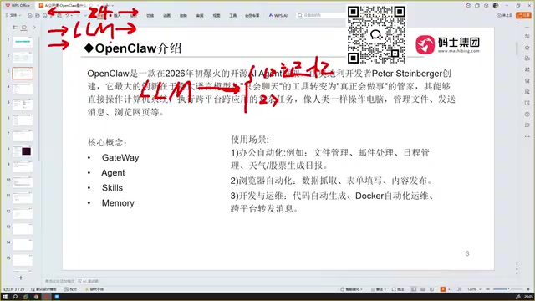This screenshot has width=535, height=301.
Task: Click the slide title OpenClaw介绍
Action: pos(133,48)
